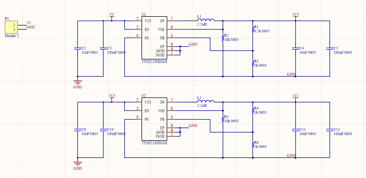Select the P1 header connector symbol
This screenshot has height=178, width=366.
pyautogui.click(x=11, y=27)
